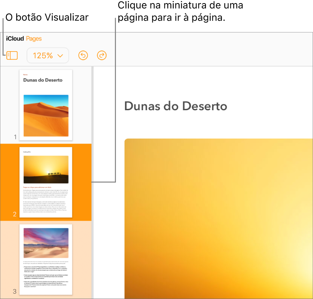Click the body text in page 2 thumbnail
Screen dimensions: 313x299
pyautogui.click(x=45, y=201)
